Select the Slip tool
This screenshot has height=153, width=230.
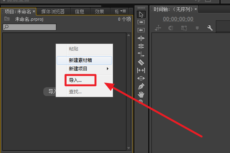[141, 70]
